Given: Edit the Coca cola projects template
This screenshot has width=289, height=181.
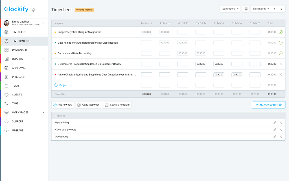Looking at the screenshot, I should [275, 130].
